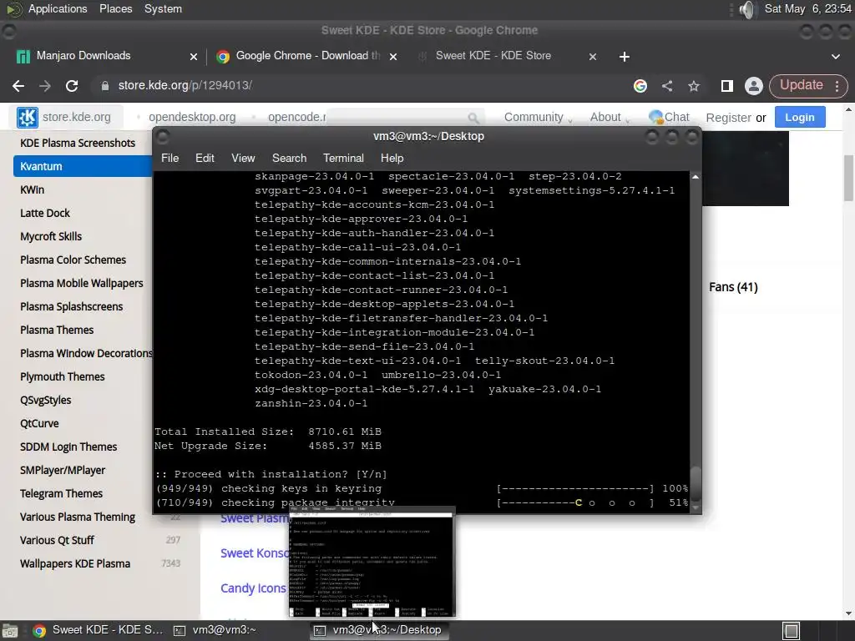Open Plymouth Themes category
The image size is (855, 641).
click(62, 376)
